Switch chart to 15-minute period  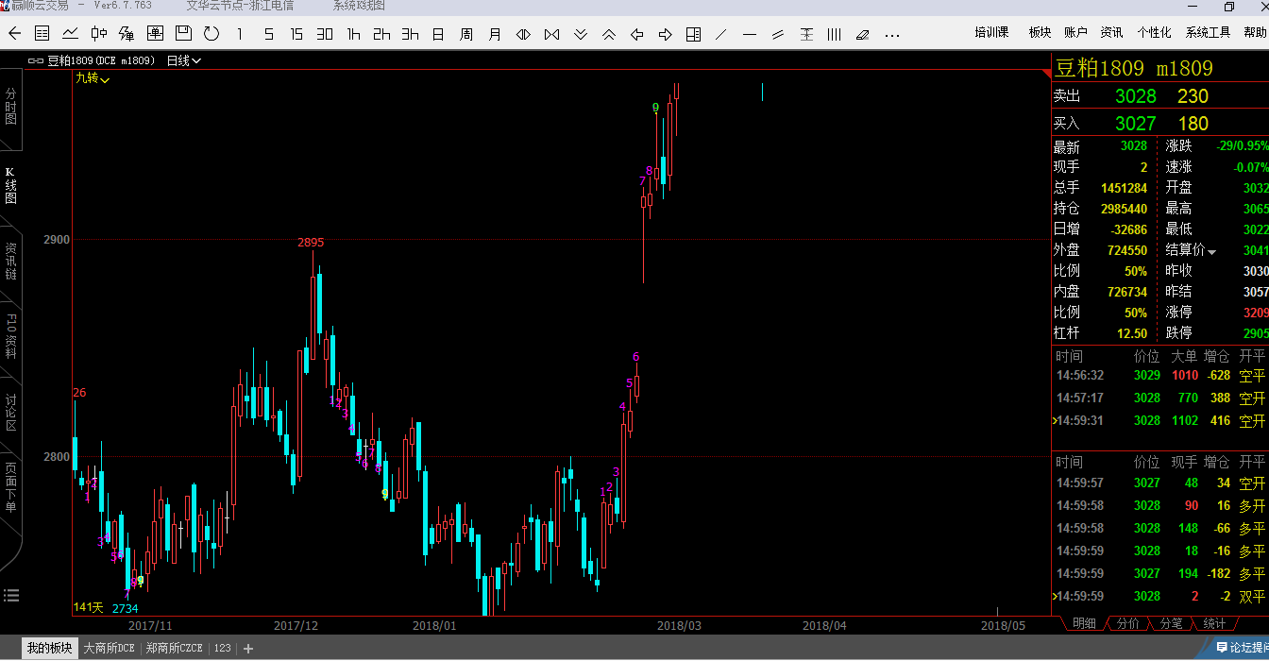tap(296, 34)
